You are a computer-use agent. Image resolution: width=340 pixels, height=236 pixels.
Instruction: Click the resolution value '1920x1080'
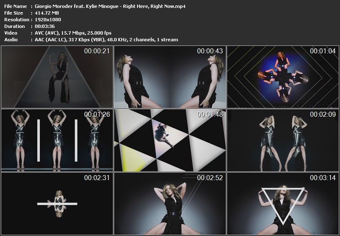[48, 20]
